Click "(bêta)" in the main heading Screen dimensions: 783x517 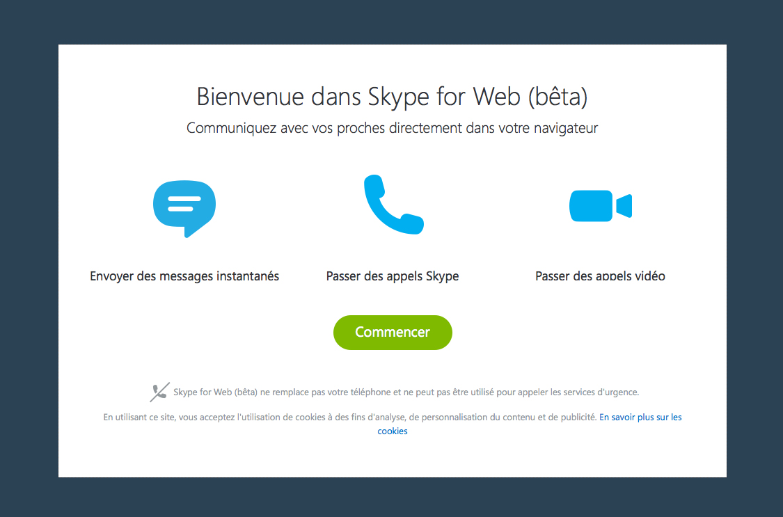point(557,97)
